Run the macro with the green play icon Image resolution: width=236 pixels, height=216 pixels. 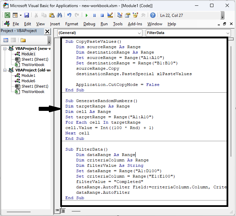[87, 15]
